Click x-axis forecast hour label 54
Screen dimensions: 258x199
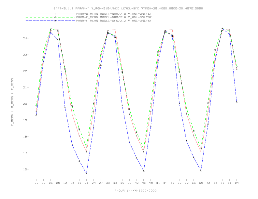point(165,183)
